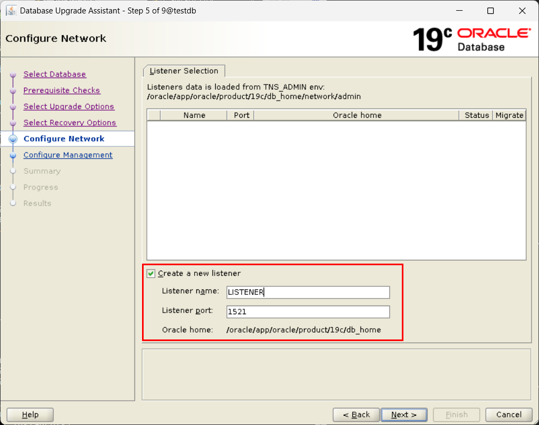Click the TNS_ADMIN path text
Screen dimensions: 539x425
254,97
